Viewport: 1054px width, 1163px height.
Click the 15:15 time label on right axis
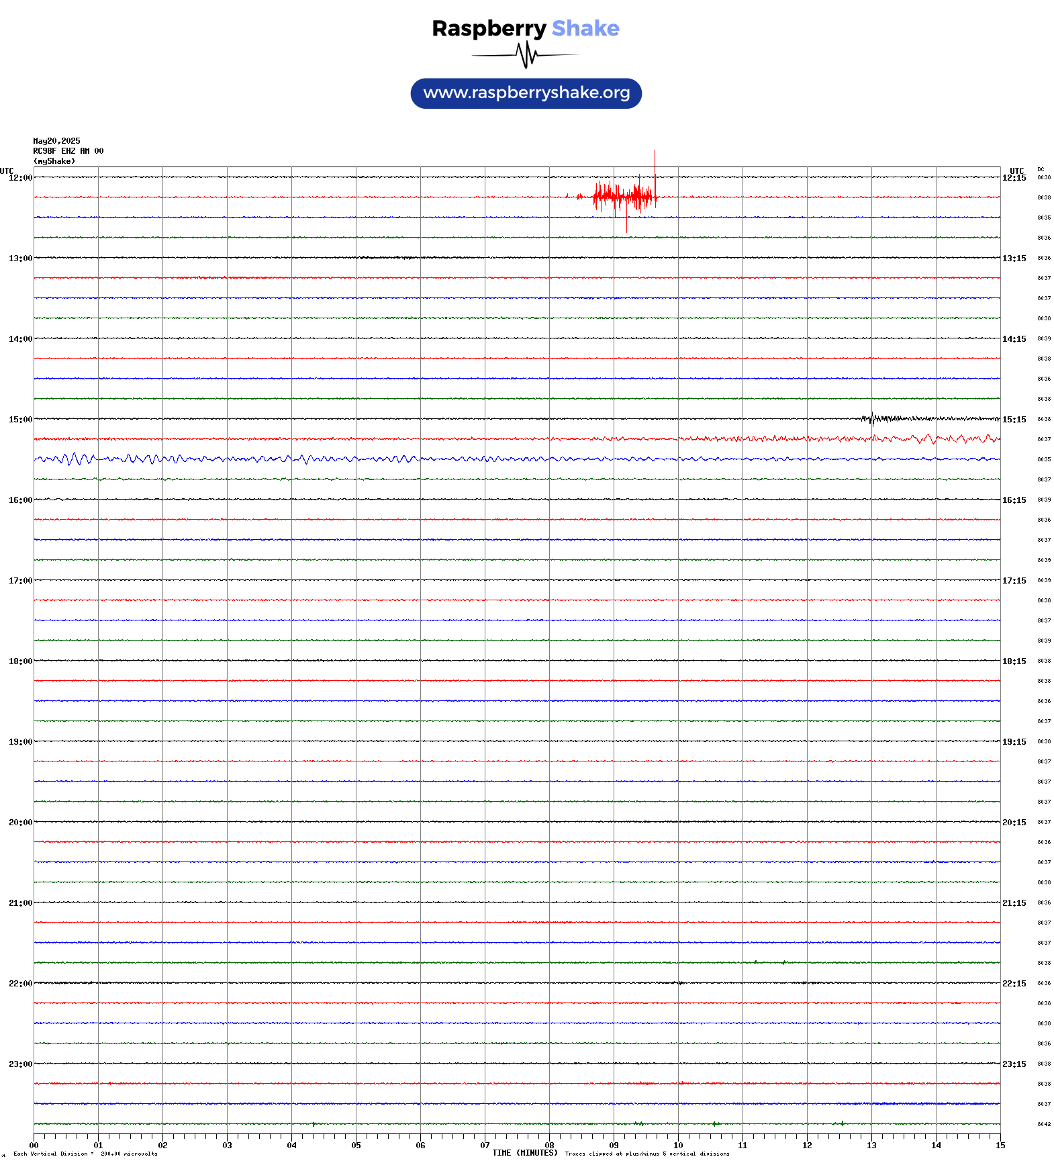1014,420
